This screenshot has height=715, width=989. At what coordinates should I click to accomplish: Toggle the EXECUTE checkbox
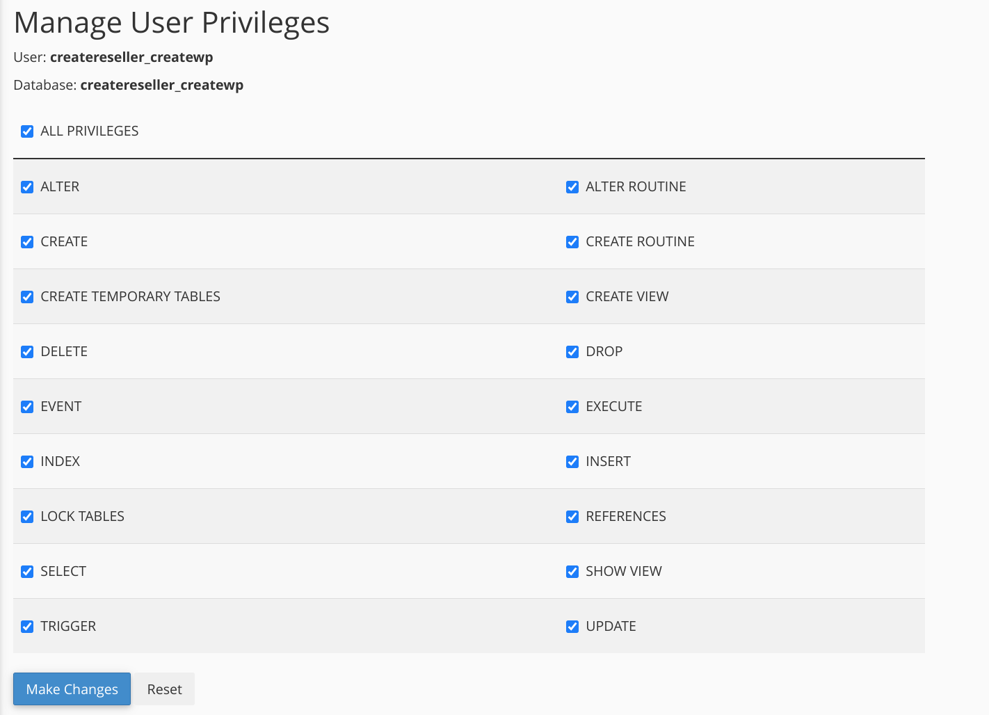click(572, 407)
